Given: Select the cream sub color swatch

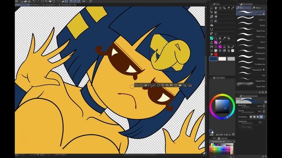Looking at the screenshot, I should 222,59.
